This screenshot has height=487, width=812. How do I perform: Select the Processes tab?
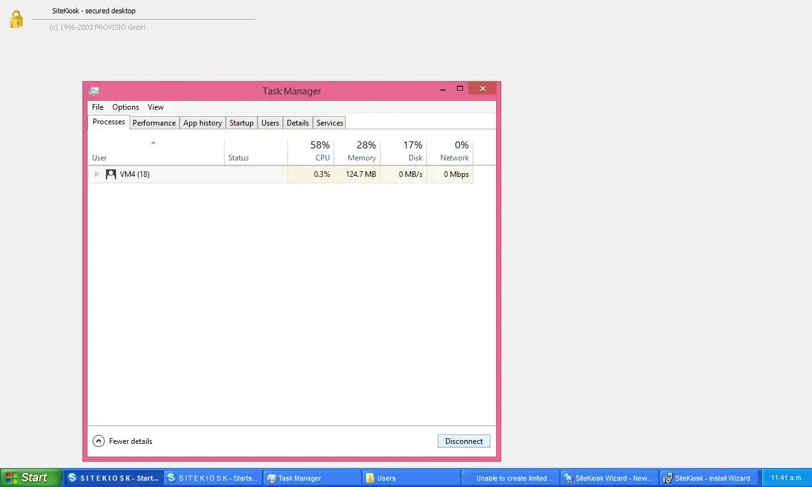pos(108,122)
